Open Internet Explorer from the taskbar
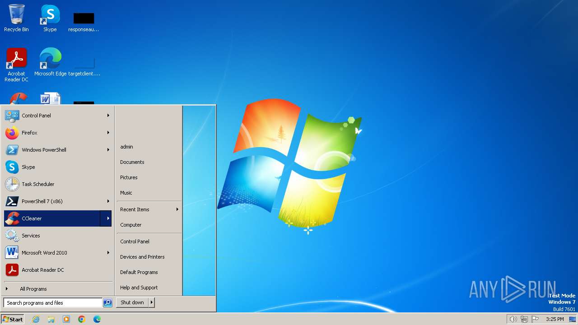The height and width of the screenshot is (325, 578). point(36,319)
